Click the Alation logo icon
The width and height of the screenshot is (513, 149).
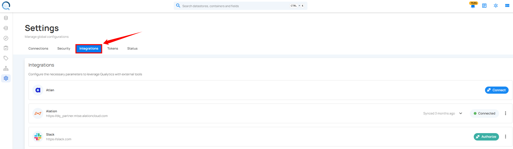pyautogui.click(x=38, y=113)
